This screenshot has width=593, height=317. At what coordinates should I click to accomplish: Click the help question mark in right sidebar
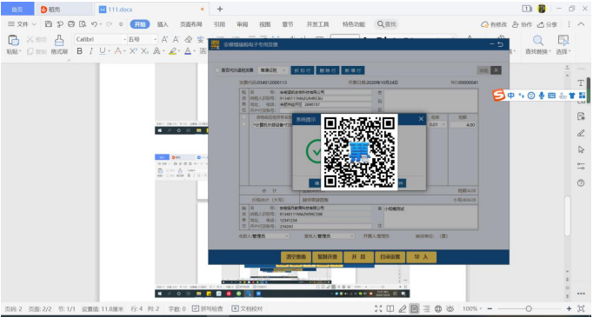[582, 183]
